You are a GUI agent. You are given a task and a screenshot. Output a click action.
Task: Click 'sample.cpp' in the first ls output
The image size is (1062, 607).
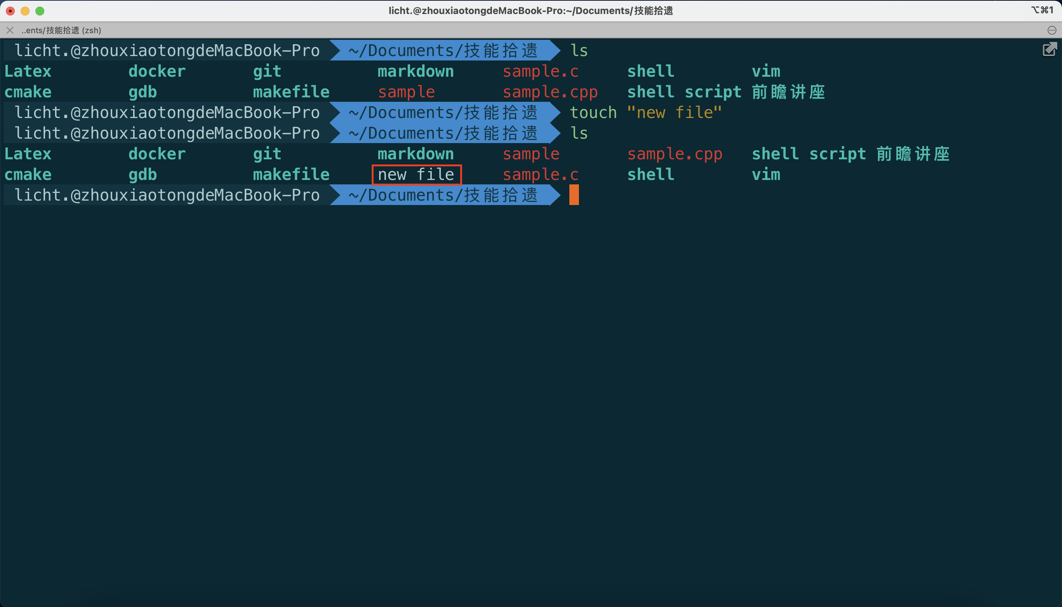click(550, 92)
